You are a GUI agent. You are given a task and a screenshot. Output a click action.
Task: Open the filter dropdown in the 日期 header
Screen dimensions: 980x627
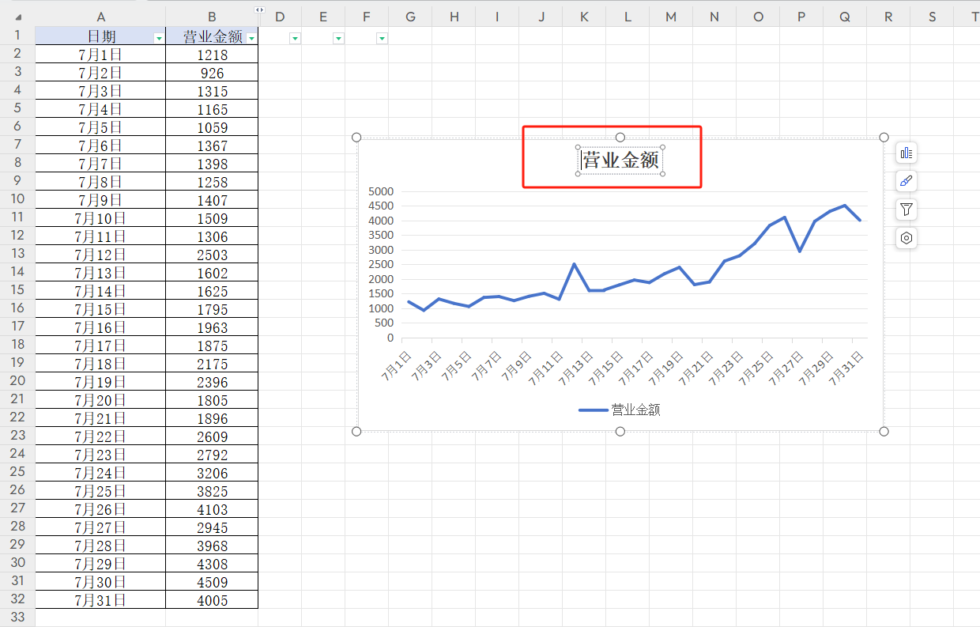(159, 38)
